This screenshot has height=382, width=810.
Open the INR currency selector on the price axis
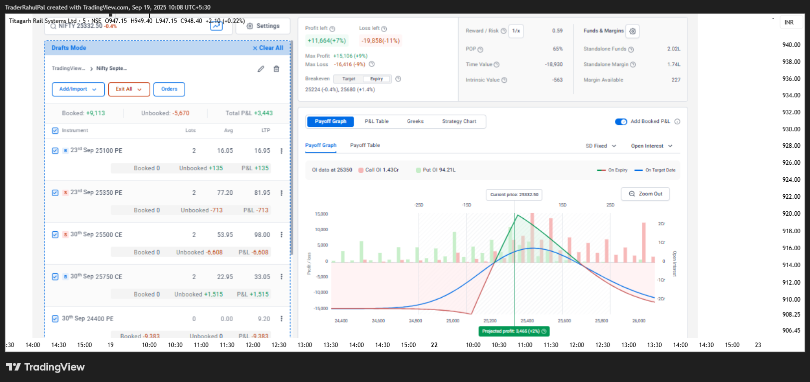click(792, 22)
